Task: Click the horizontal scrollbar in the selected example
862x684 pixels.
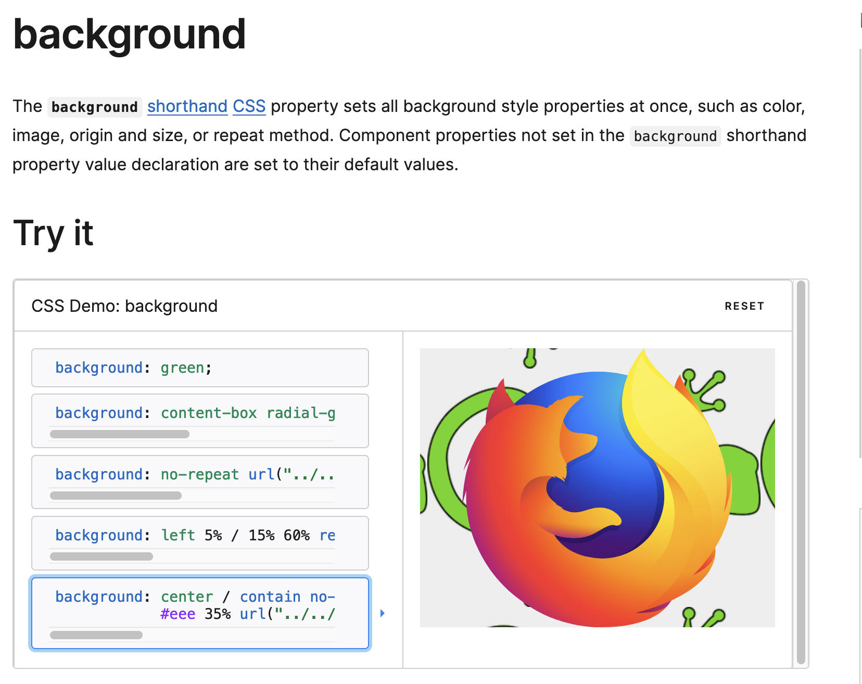Action: click(95, 635)
